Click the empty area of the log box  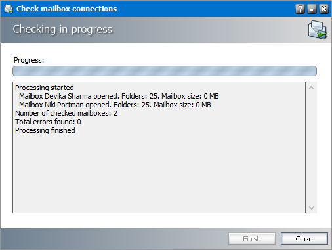pos(159,173)
